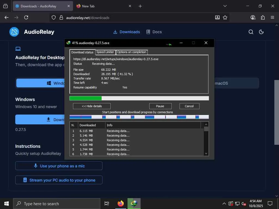Open Firefox account icon
The image size is (279, 209).
pos(253,17)
